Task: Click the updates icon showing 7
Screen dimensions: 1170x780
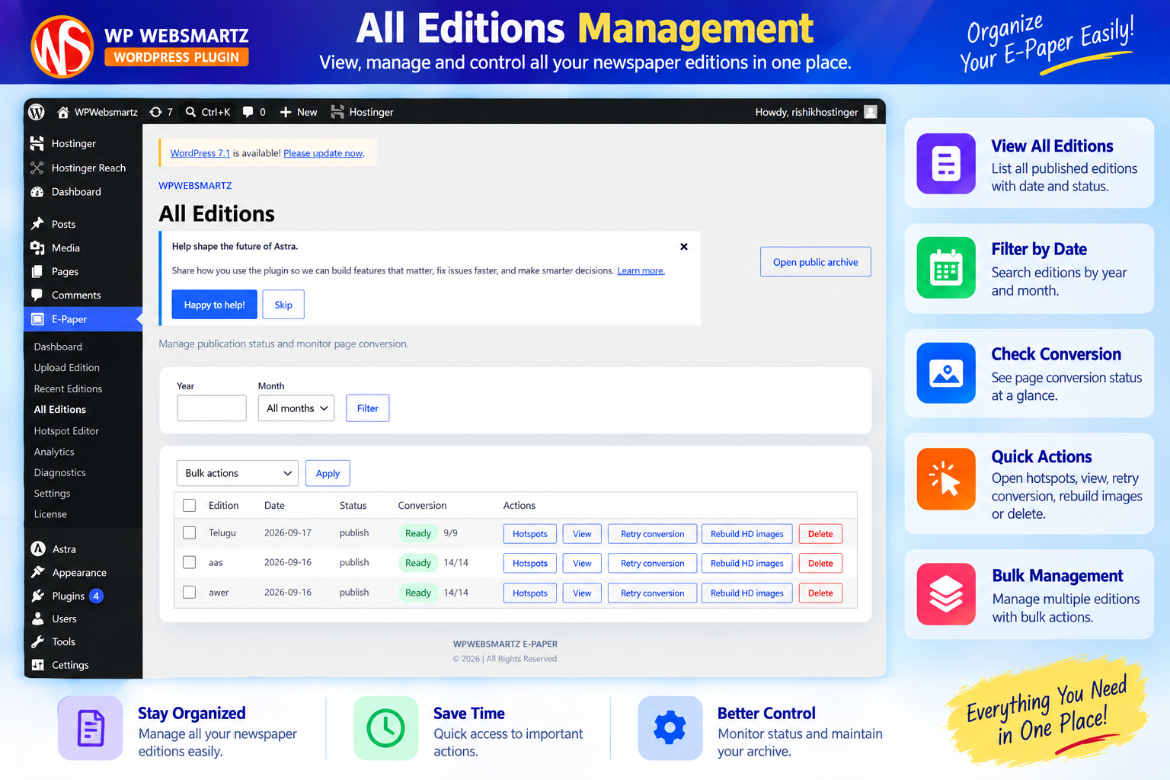Action: pyautogui.click(x=156, y=112)
